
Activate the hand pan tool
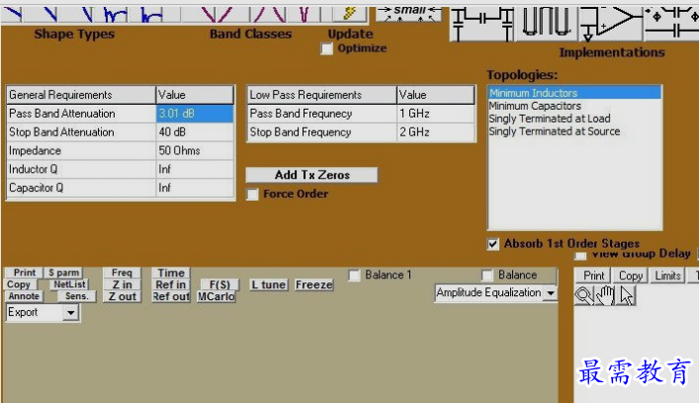pos(605,295)
